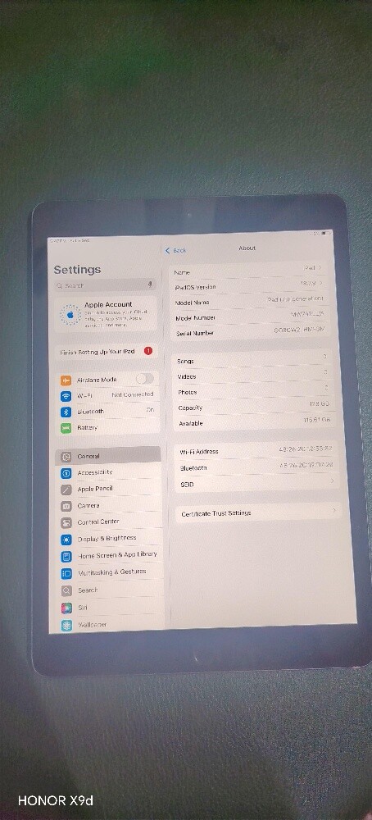Tap the Camera icon in sidebar
This screenshot has height=820, width=372.
pos(66,506)
